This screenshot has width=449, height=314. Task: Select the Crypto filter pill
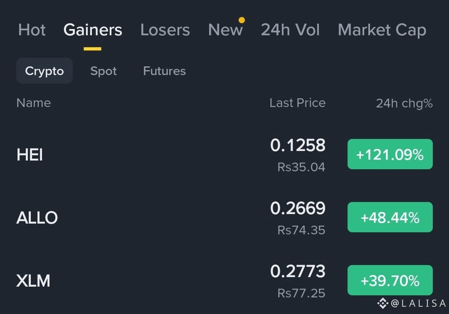[44, 71]
